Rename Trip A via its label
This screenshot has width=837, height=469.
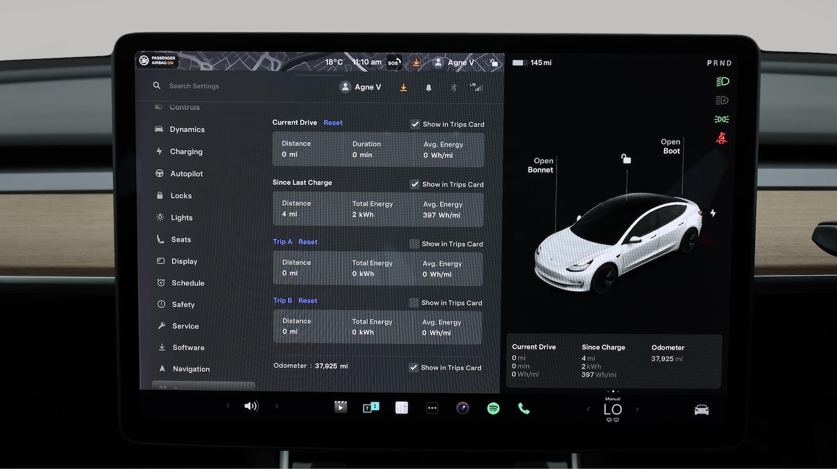pos(282,241)
